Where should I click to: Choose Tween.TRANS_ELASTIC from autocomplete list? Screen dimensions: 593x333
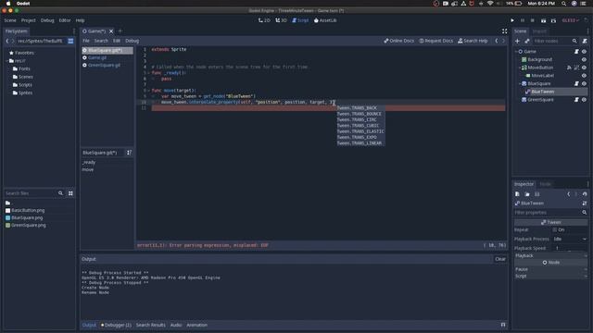360,131
